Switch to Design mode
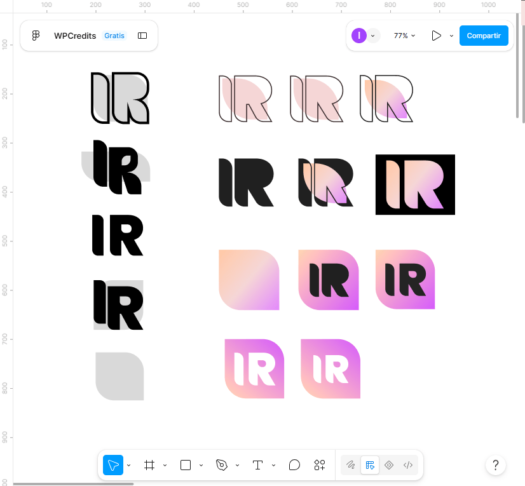The width and height of the screenshot is (525, 486). (x=370, y=465)
